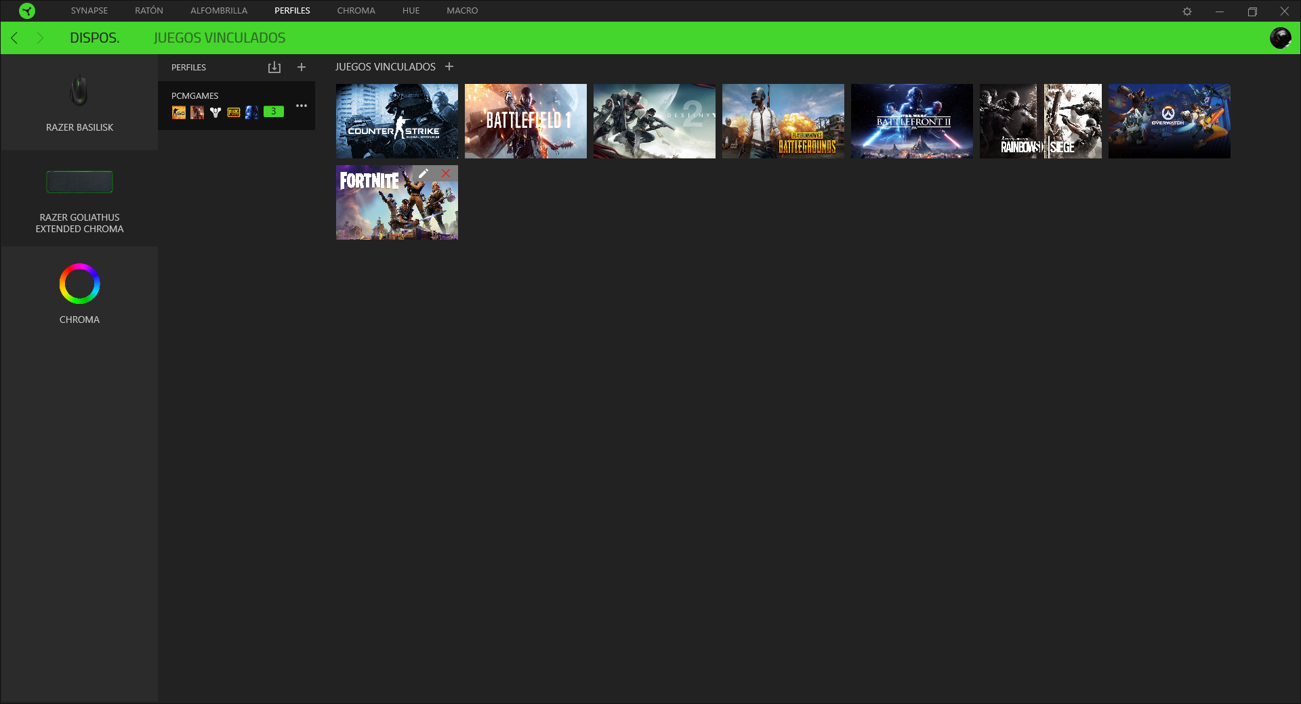1301x704 pixels.
Task: Click the JUEGOS VINCULADOS section heading
Action: (386, 66)
